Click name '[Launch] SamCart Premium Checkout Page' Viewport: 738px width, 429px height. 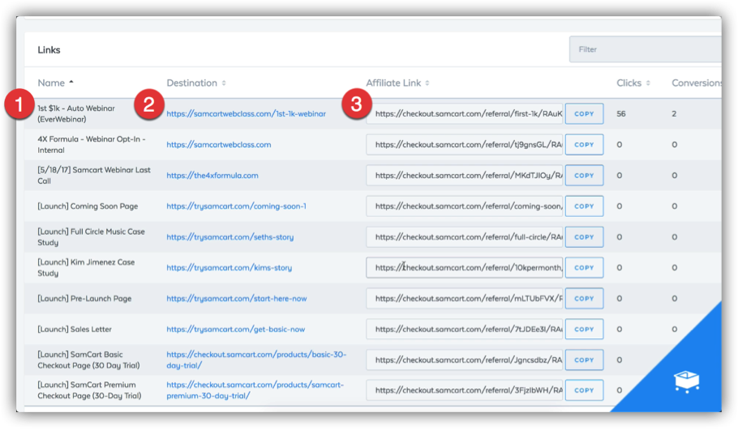[x=89, y=390]
